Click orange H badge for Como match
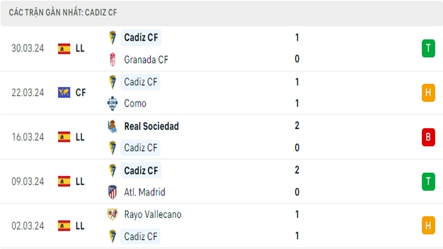The image size is (443, 249). 428,92
